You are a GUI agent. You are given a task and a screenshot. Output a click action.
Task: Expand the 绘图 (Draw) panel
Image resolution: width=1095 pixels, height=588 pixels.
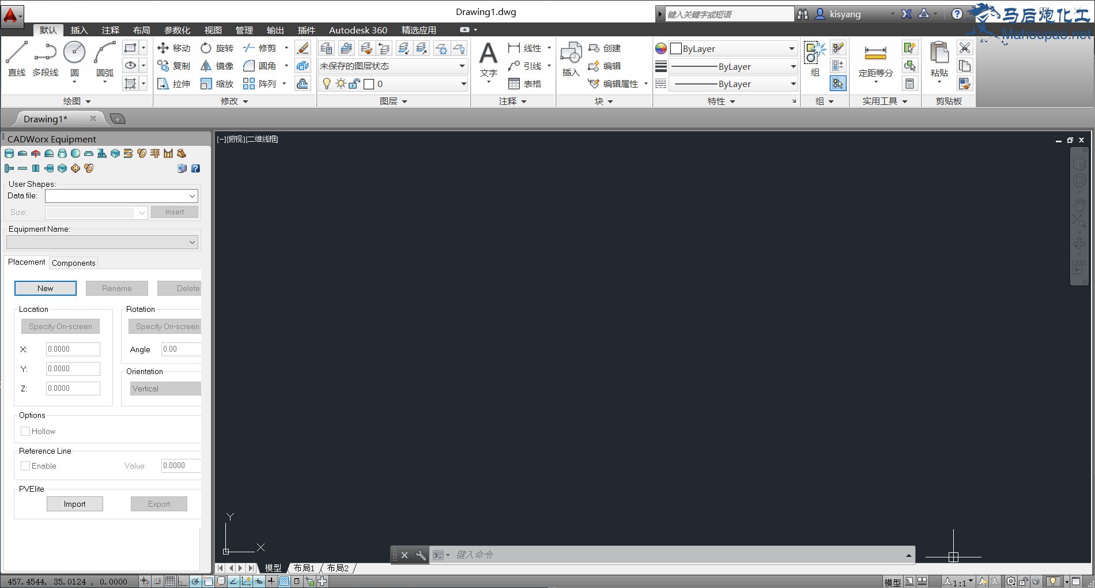pos(77,101)
